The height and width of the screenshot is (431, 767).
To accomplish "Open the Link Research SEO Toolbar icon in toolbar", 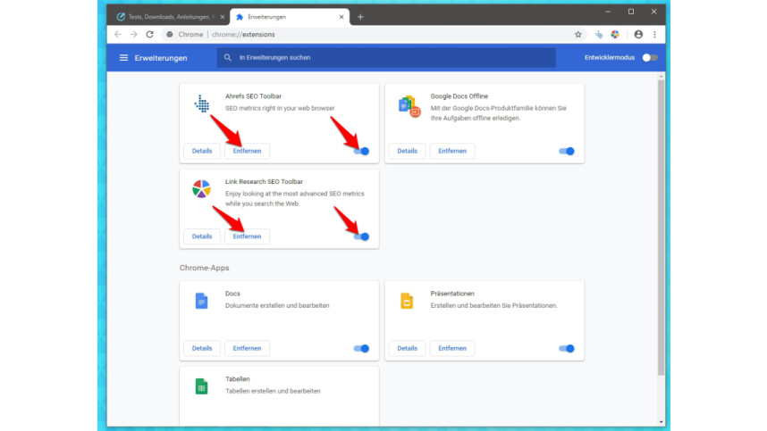I will 615,34.
